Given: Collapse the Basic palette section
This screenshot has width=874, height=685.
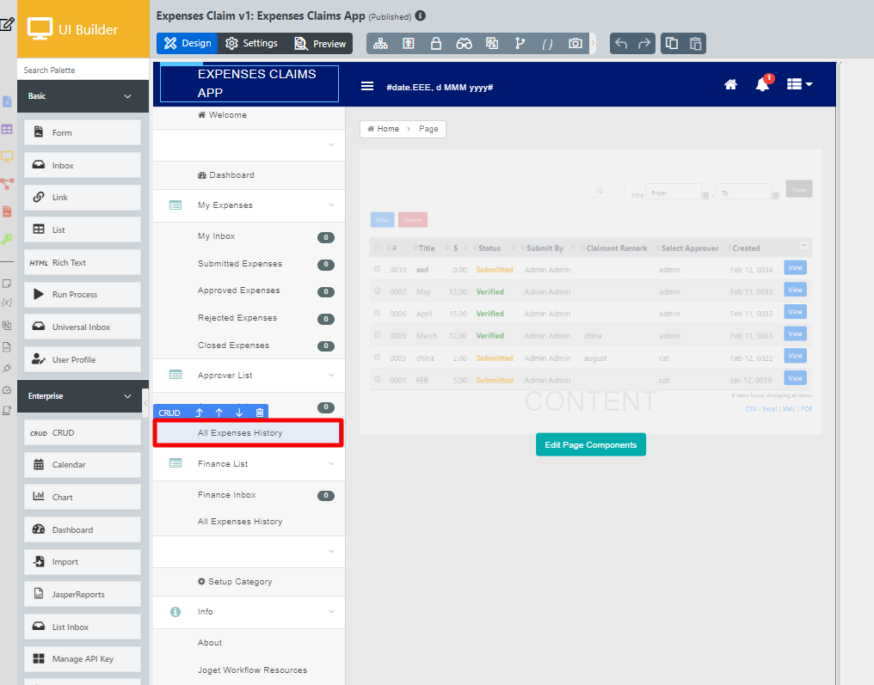Looking at the screenshot, I should 127,96.
